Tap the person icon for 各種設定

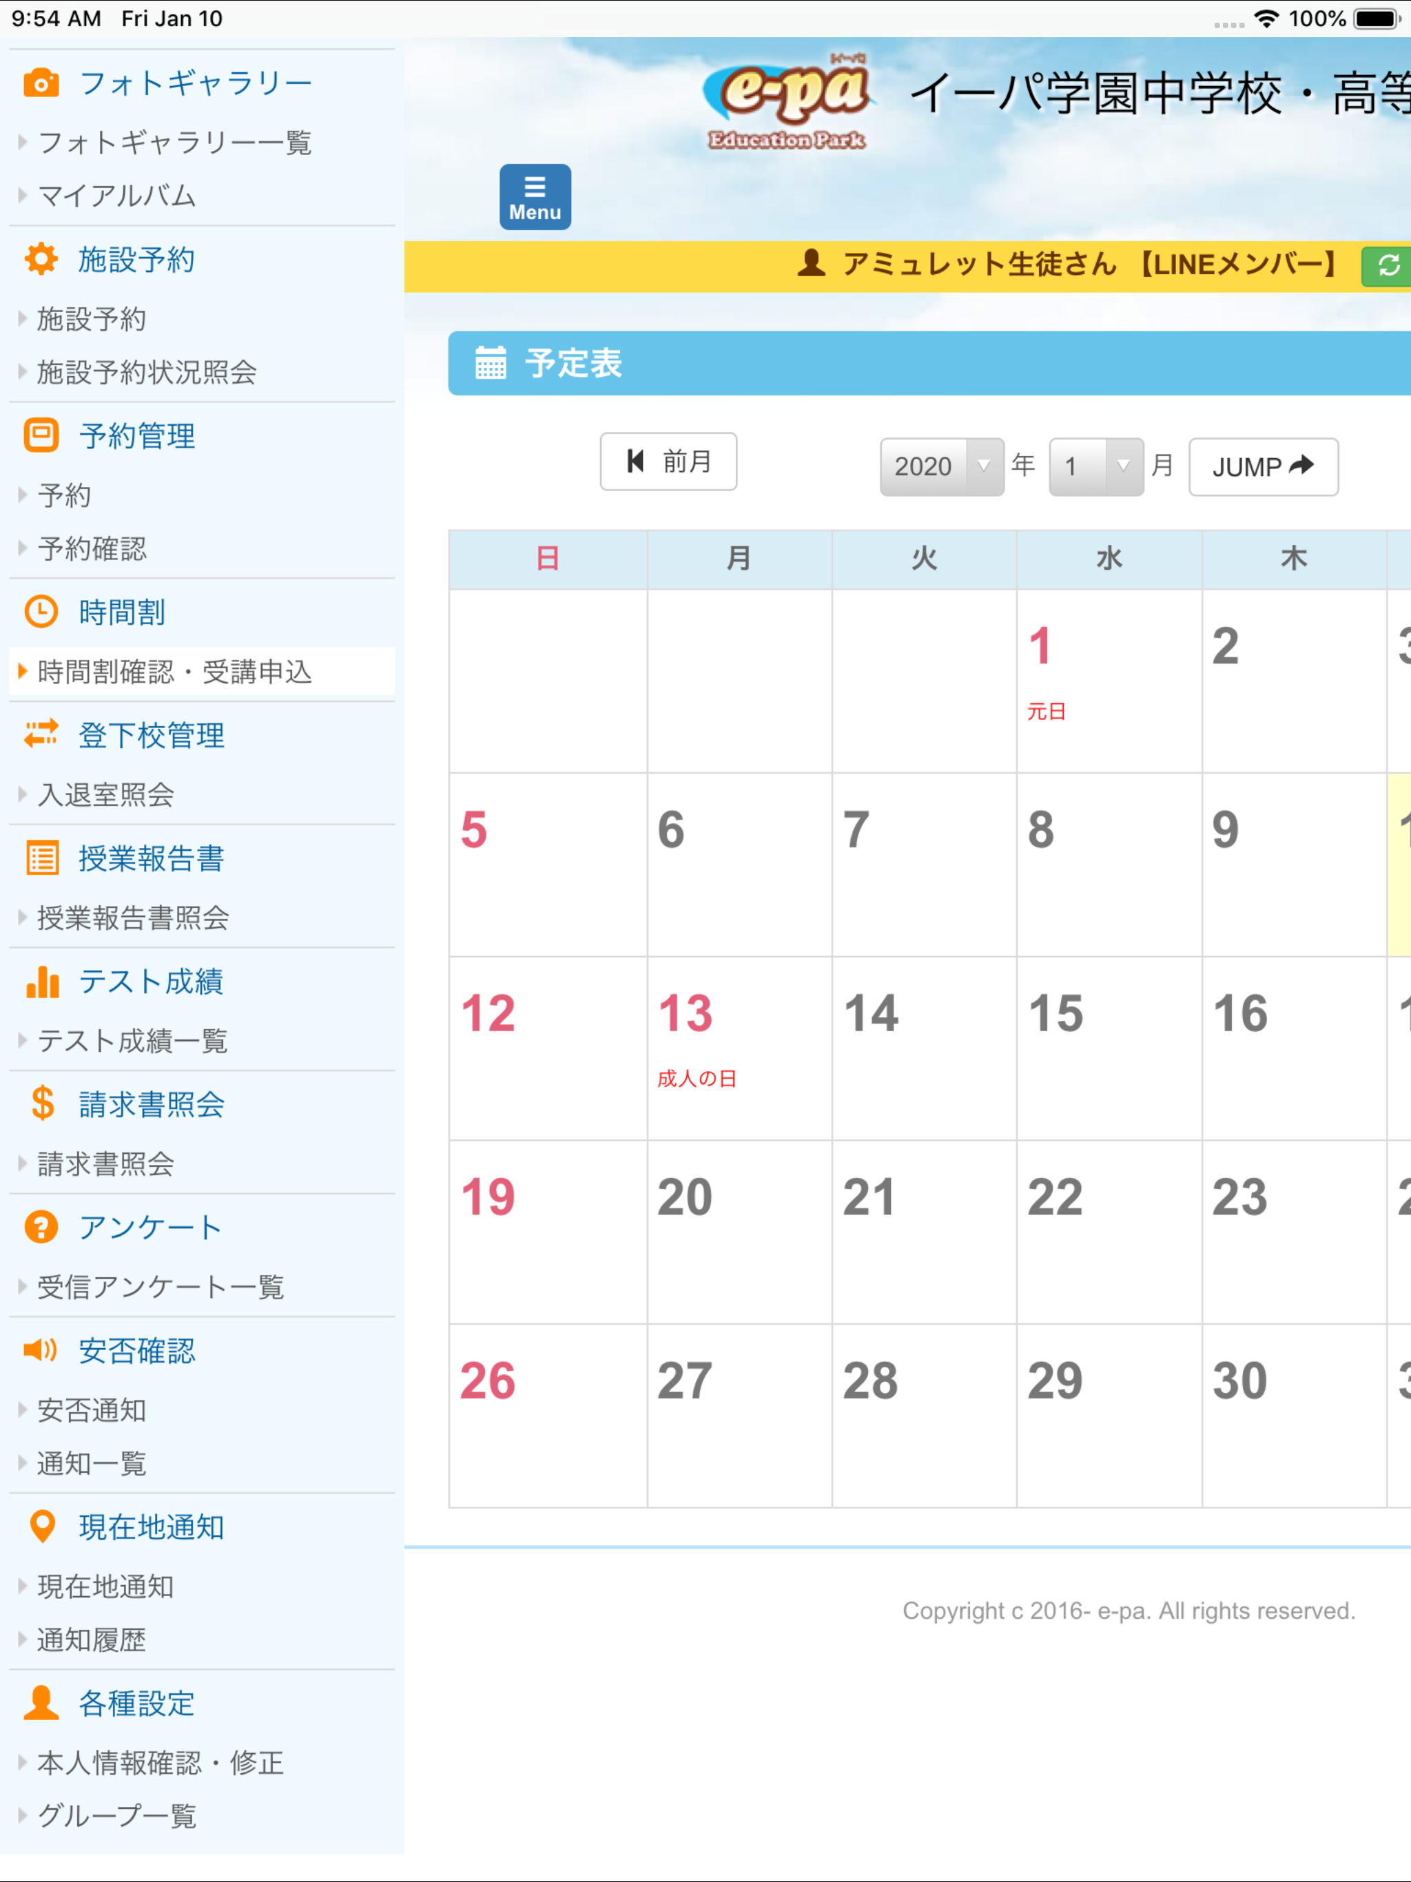click(41, 1702)
